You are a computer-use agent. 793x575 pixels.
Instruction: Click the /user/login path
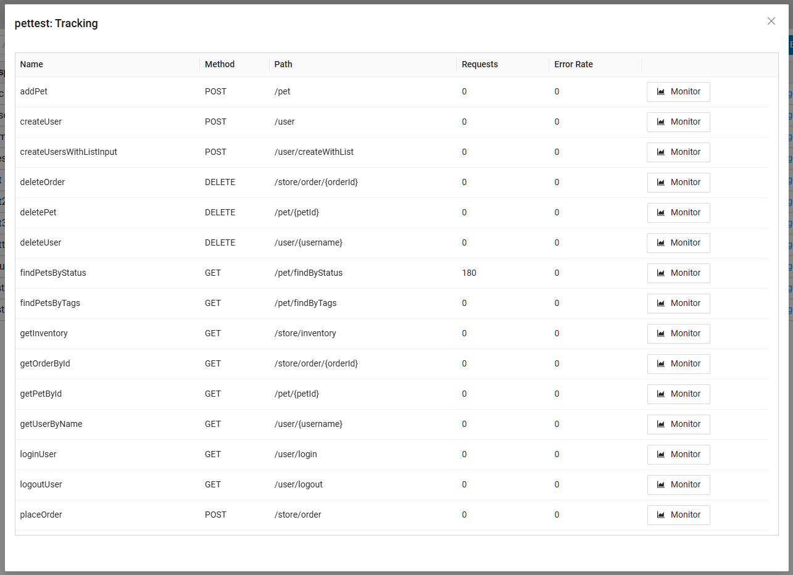click(296, 454)
